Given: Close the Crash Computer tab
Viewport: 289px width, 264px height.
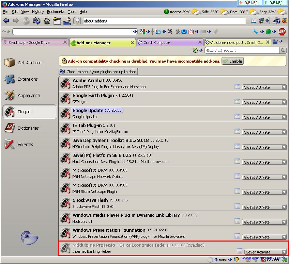Looking at the screenshot, I should [x=200, y=42].
